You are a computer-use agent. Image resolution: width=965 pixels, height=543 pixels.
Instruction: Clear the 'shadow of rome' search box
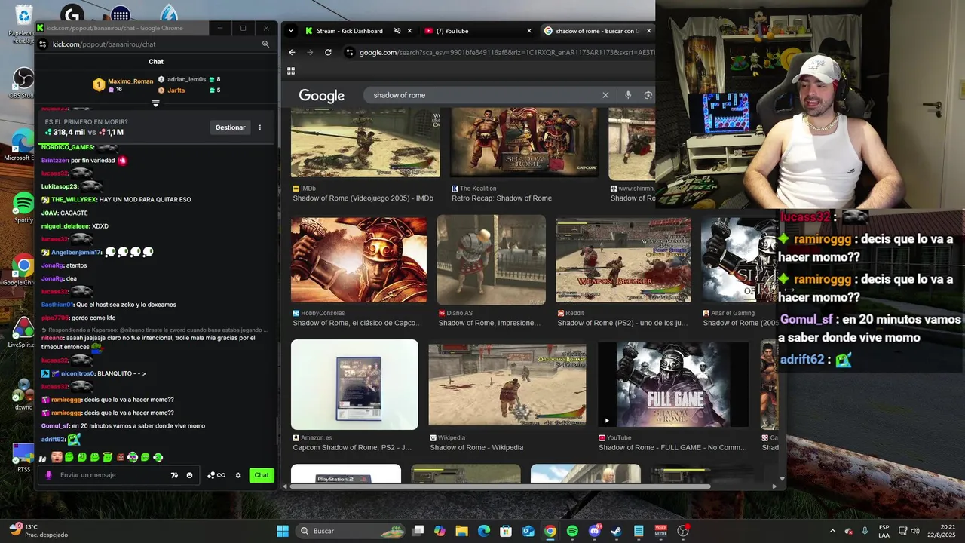point(605,95)
